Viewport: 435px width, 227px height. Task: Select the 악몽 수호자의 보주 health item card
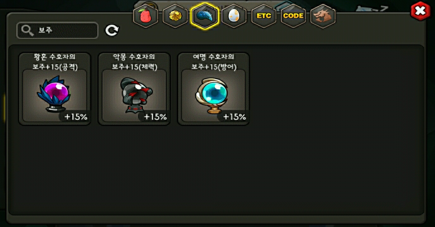click(134, 89)
